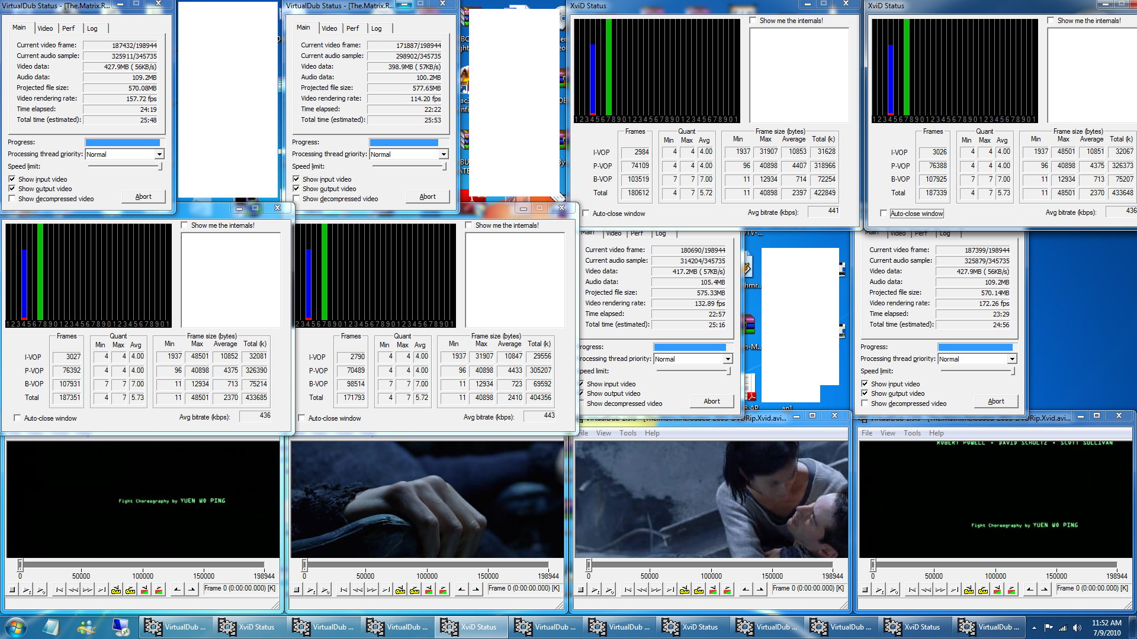Check Auto-close window in bottom-left XviD Status
The image size is (1137, 639).
[17, 418]
